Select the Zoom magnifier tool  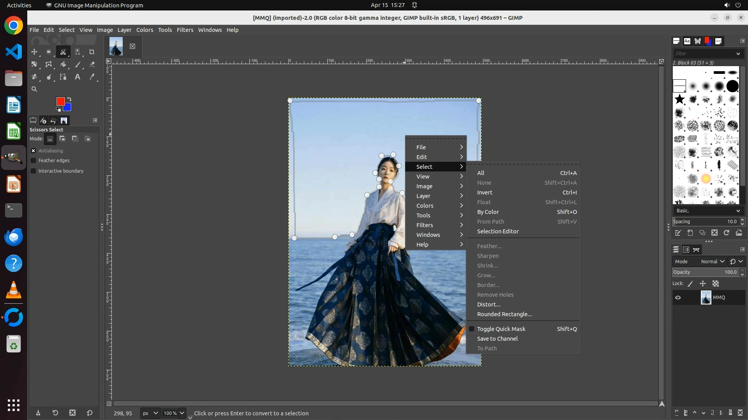tap(34, 89)
